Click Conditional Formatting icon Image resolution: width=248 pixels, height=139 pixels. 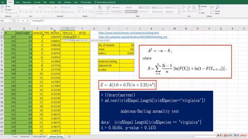100,8
